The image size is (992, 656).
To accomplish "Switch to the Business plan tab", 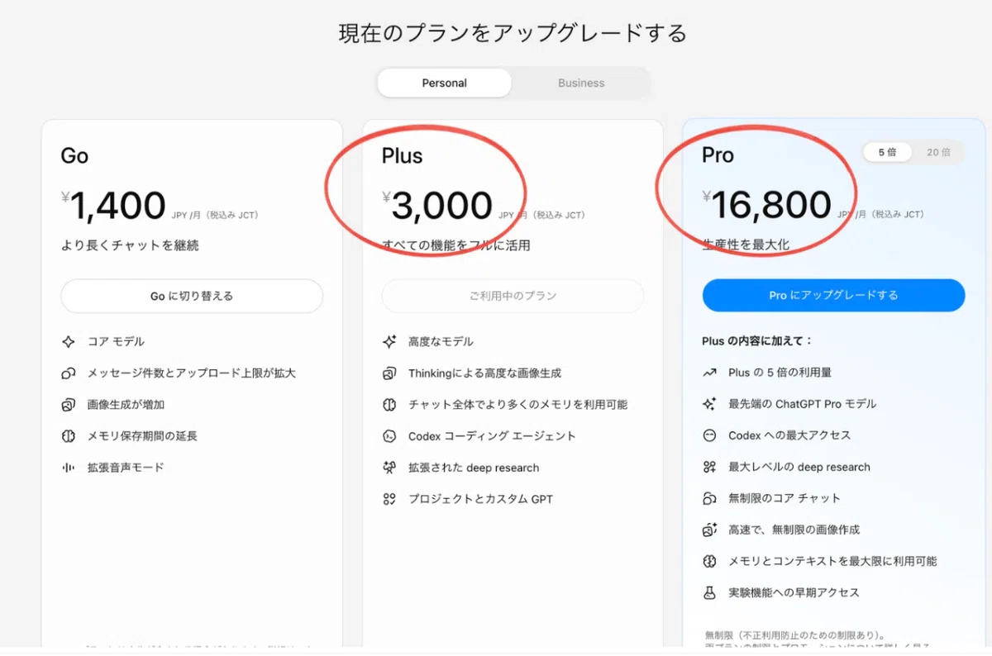I will [x=581, y=83].
